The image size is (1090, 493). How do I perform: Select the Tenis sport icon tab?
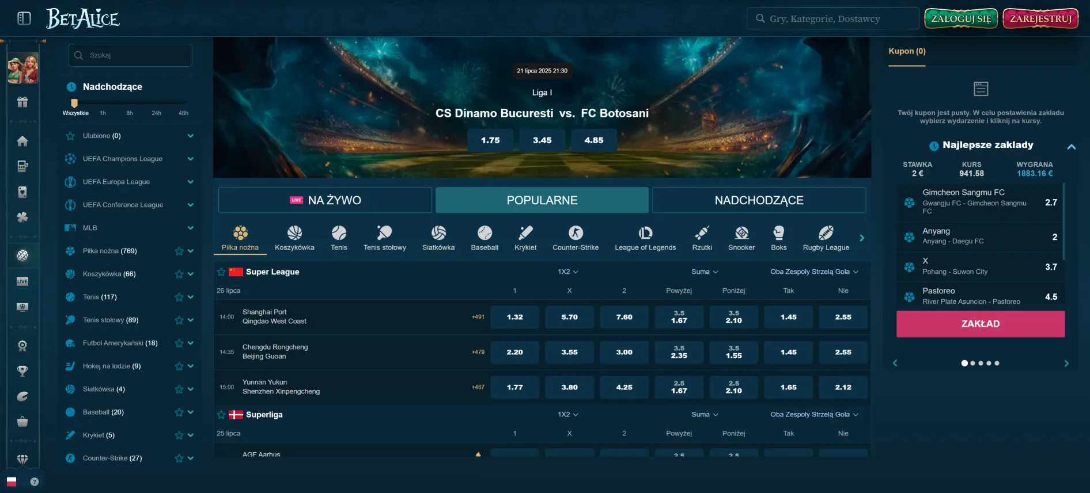339,238
